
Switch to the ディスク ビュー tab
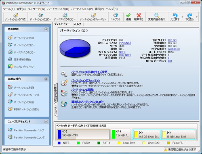[x=62, y=24]
